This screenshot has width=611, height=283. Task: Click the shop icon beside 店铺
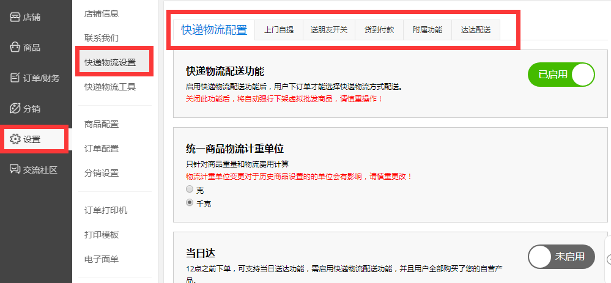click(x=15, y=17)
